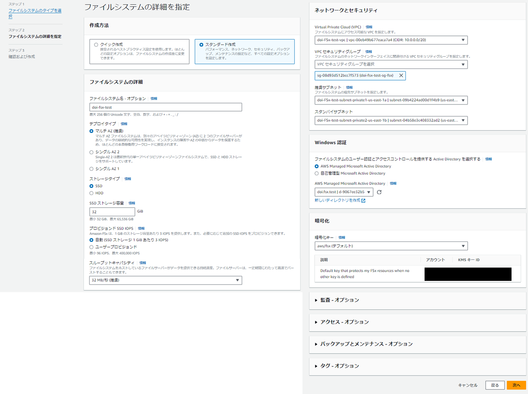Viewport: 528px width, 394px height.
Task: Select HDD storage type
Action: tap(92, 193)
